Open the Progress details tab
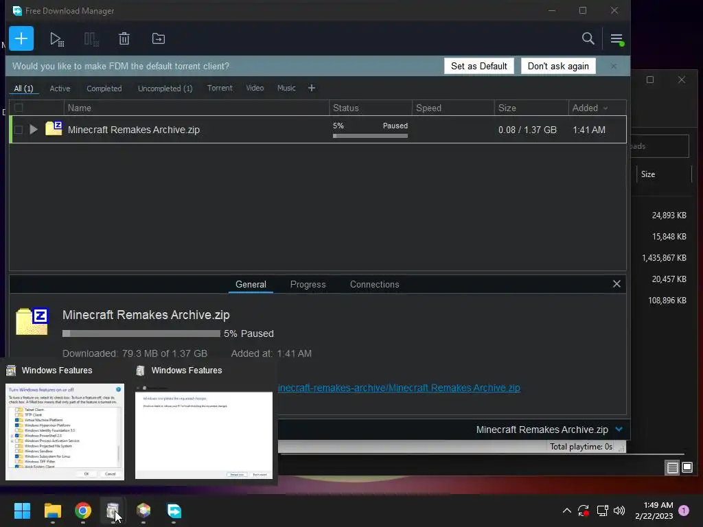Image resolution: width=703 pixels, height=527 pixels. tap(308, 285)
